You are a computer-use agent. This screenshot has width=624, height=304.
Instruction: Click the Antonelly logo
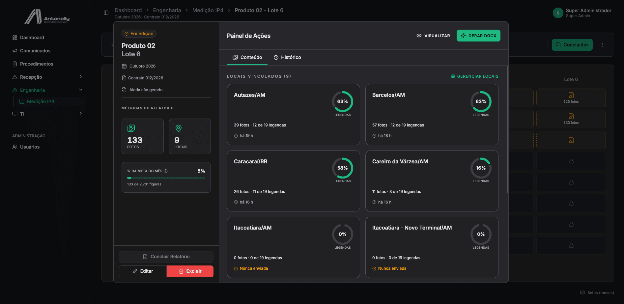(47, 17)
